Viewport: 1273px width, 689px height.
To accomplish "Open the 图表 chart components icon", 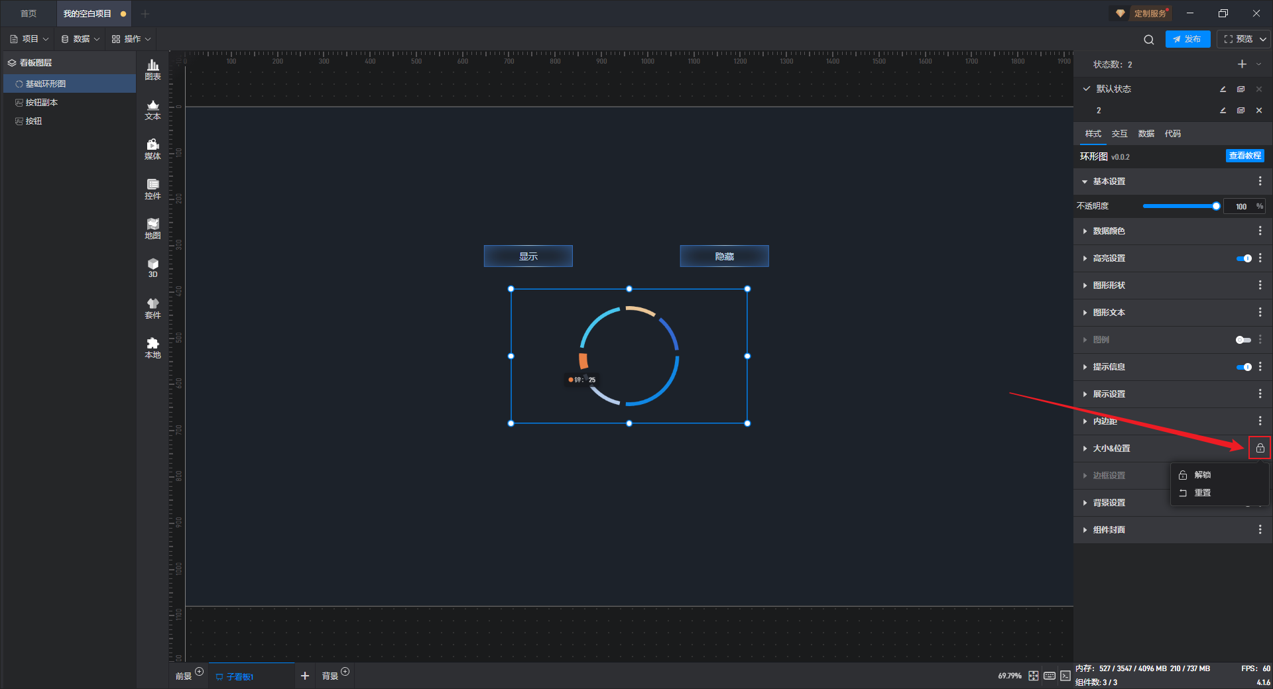I will tap(152, 69).
